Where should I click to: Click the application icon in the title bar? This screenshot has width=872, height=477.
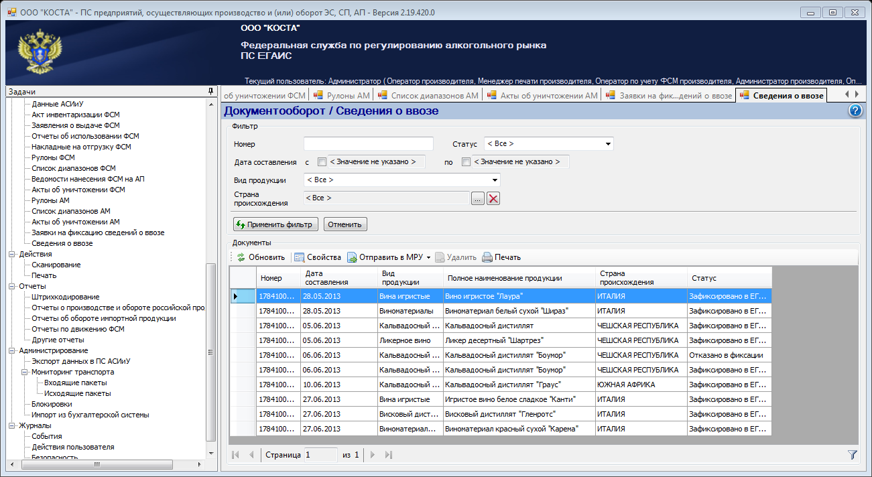[x=11, y=11]
